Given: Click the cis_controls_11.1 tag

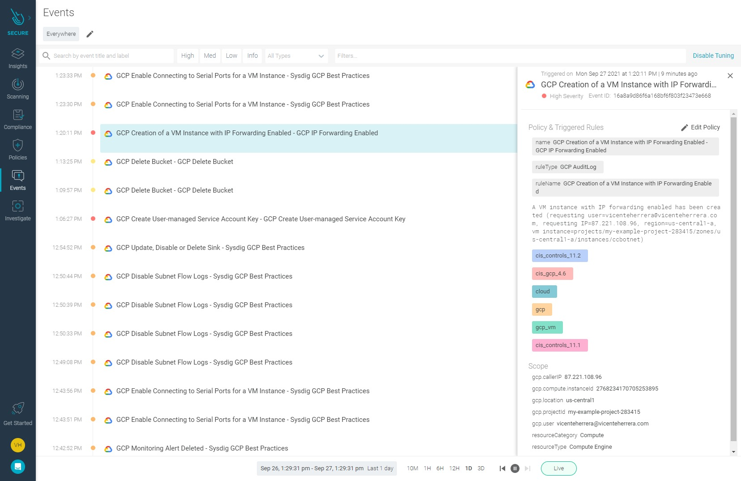Looking at the screenshot, I should tap(560, 345).
